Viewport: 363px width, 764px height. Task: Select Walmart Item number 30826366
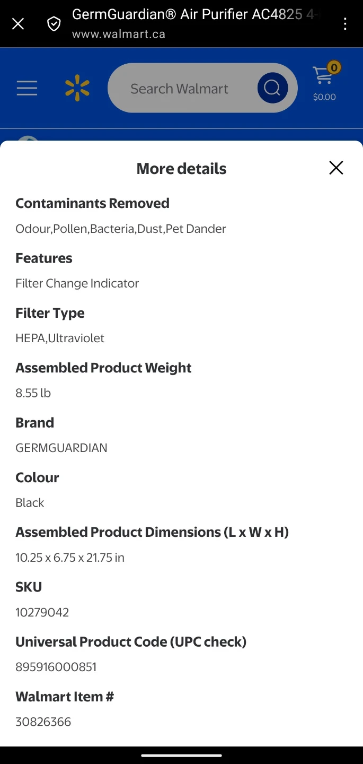coord(43,722)
